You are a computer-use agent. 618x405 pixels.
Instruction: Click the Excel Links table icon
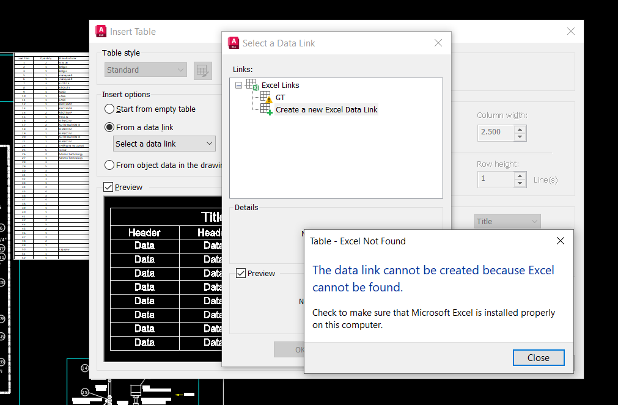pos(252,85)
